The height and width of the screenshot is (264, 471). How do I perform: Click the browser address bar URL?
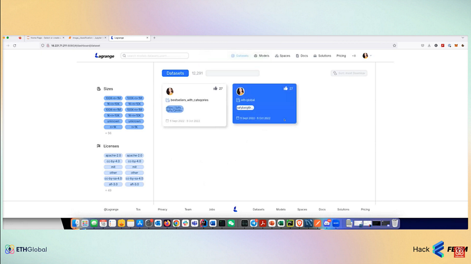click(x=75, y=46)
